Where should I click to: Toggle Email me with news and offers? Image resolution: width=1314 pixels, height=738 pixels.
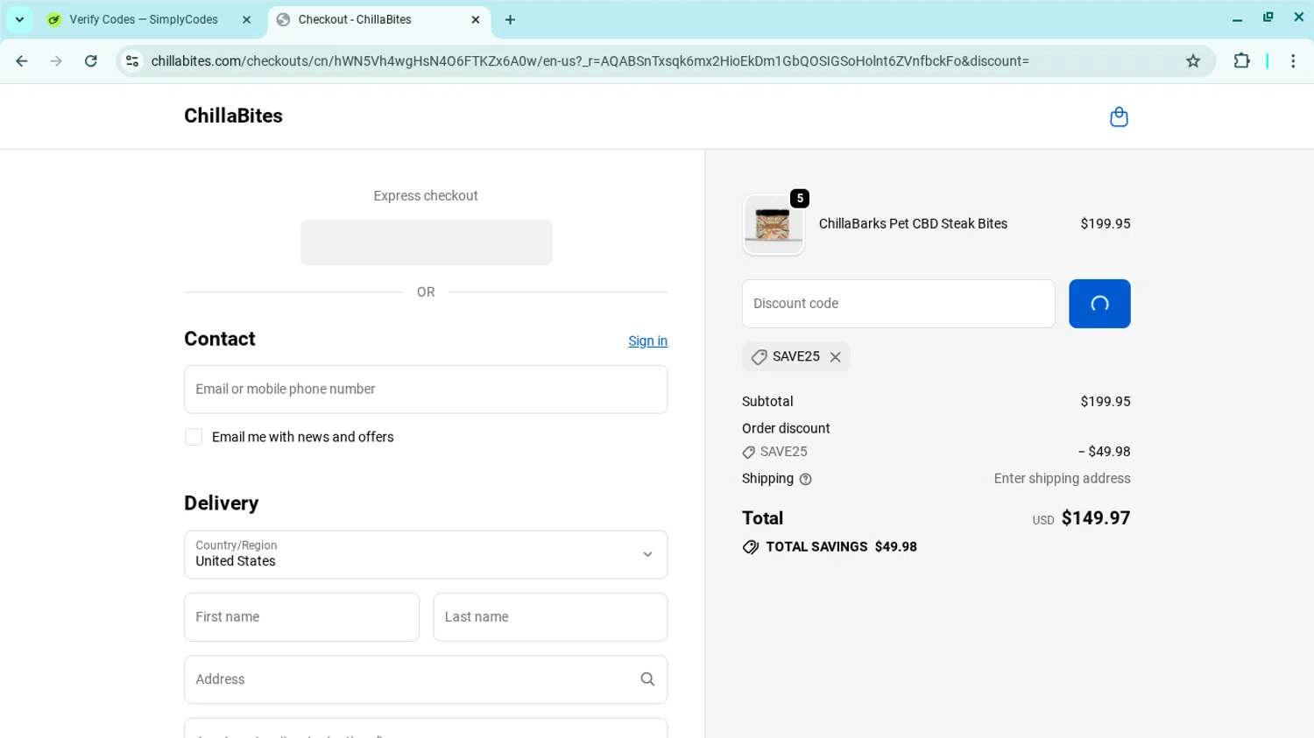coord(194,437)
